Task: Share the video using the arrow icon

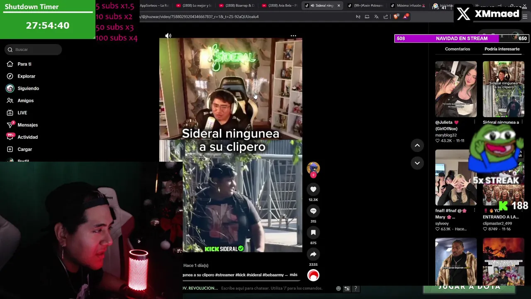Action: tap(313, 254)
